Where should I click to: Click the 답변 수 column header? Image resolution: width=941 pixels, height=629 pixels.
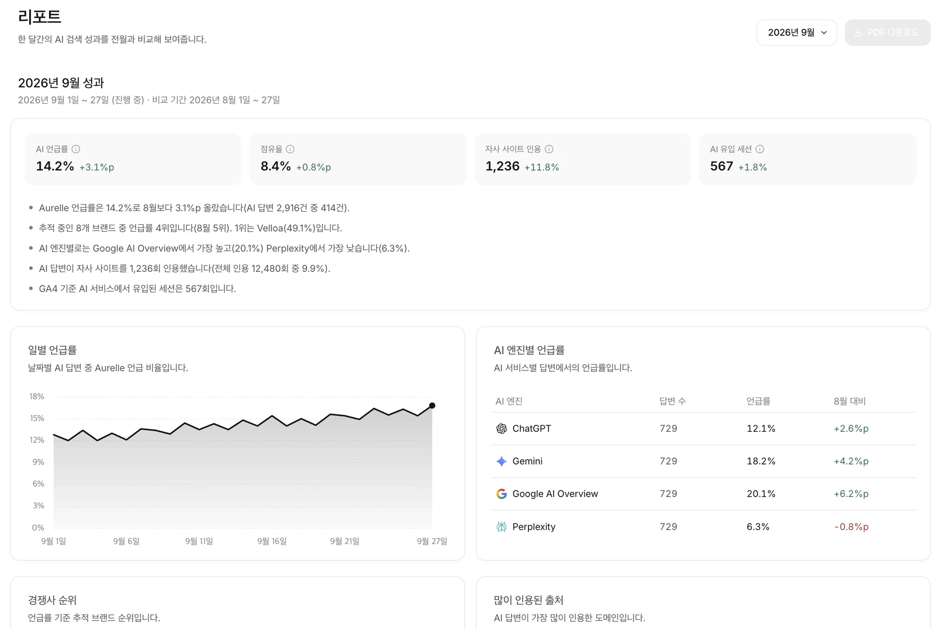pos(672,401)
